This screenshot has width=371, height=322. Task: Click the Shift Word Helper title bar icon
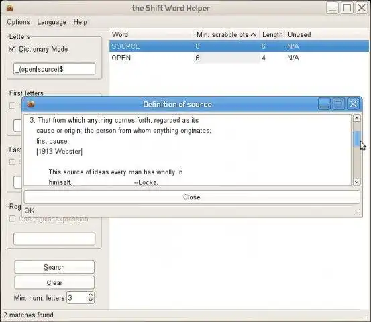pyautogui.click(x=9, y=9)
